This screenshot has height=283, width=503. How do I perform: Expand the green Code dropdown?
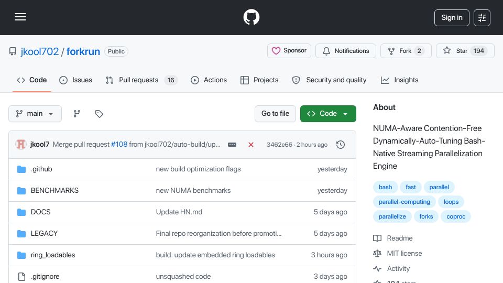coord(328,114)
